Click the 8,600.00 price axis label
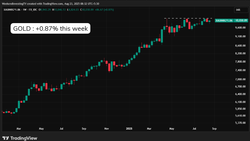Screen dimensions: 250x141 click(x=240, y=46)
